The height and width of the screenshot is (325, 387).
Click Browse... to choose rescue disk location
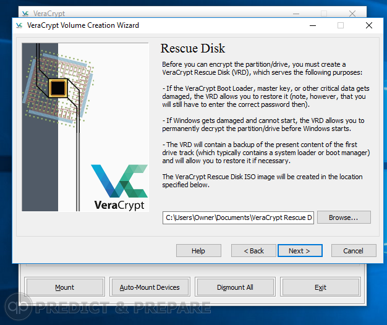coord(344,217)
